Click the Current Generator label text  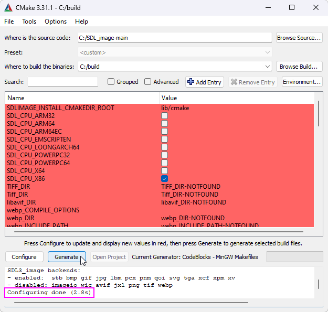pos(195,257)
